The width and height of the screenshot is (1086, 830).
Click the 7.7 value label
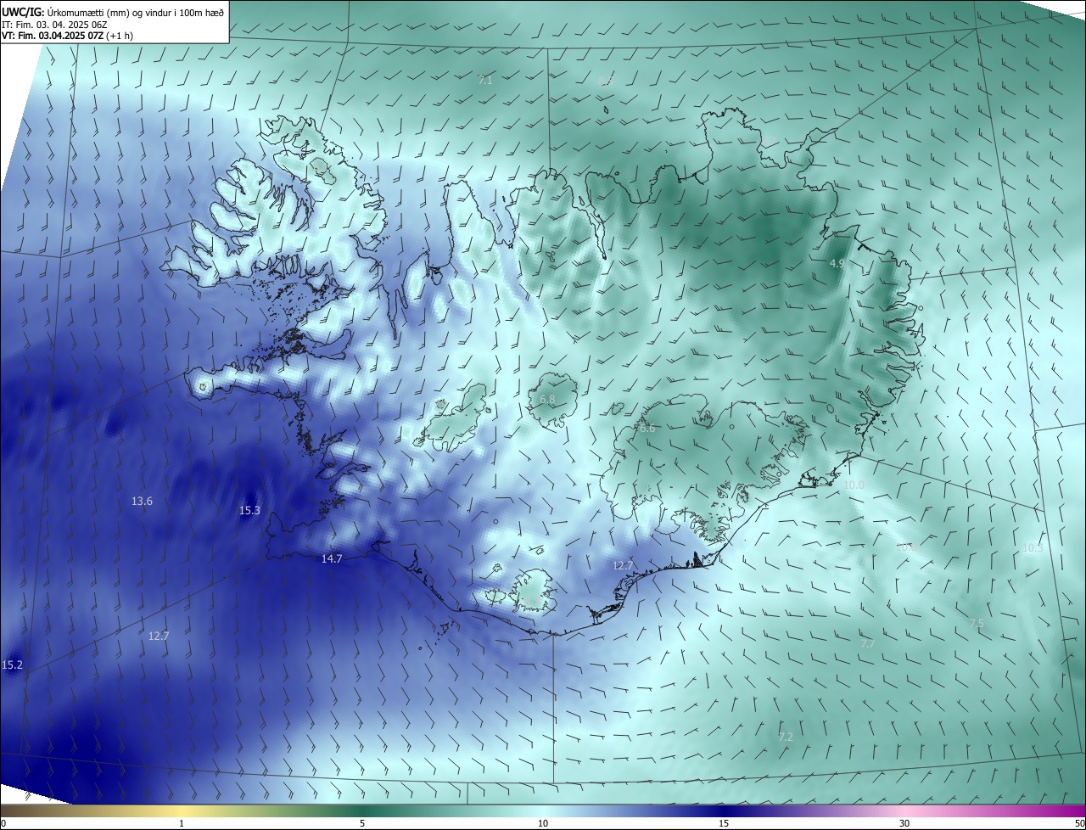867,644
